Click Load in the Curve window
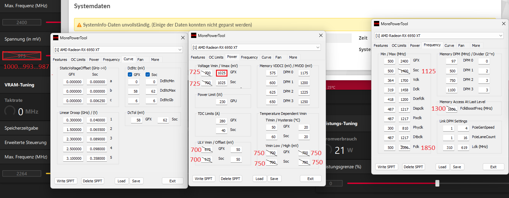 click(x=122, y=181)
